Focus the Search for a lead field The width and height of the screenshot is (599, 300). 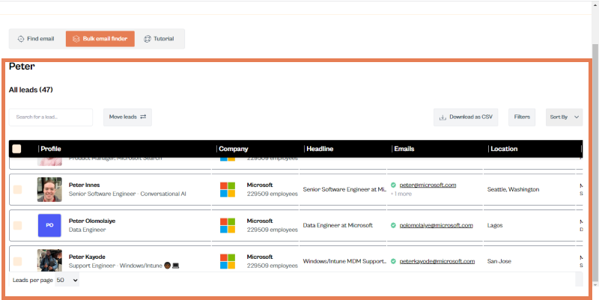[51, 117]
